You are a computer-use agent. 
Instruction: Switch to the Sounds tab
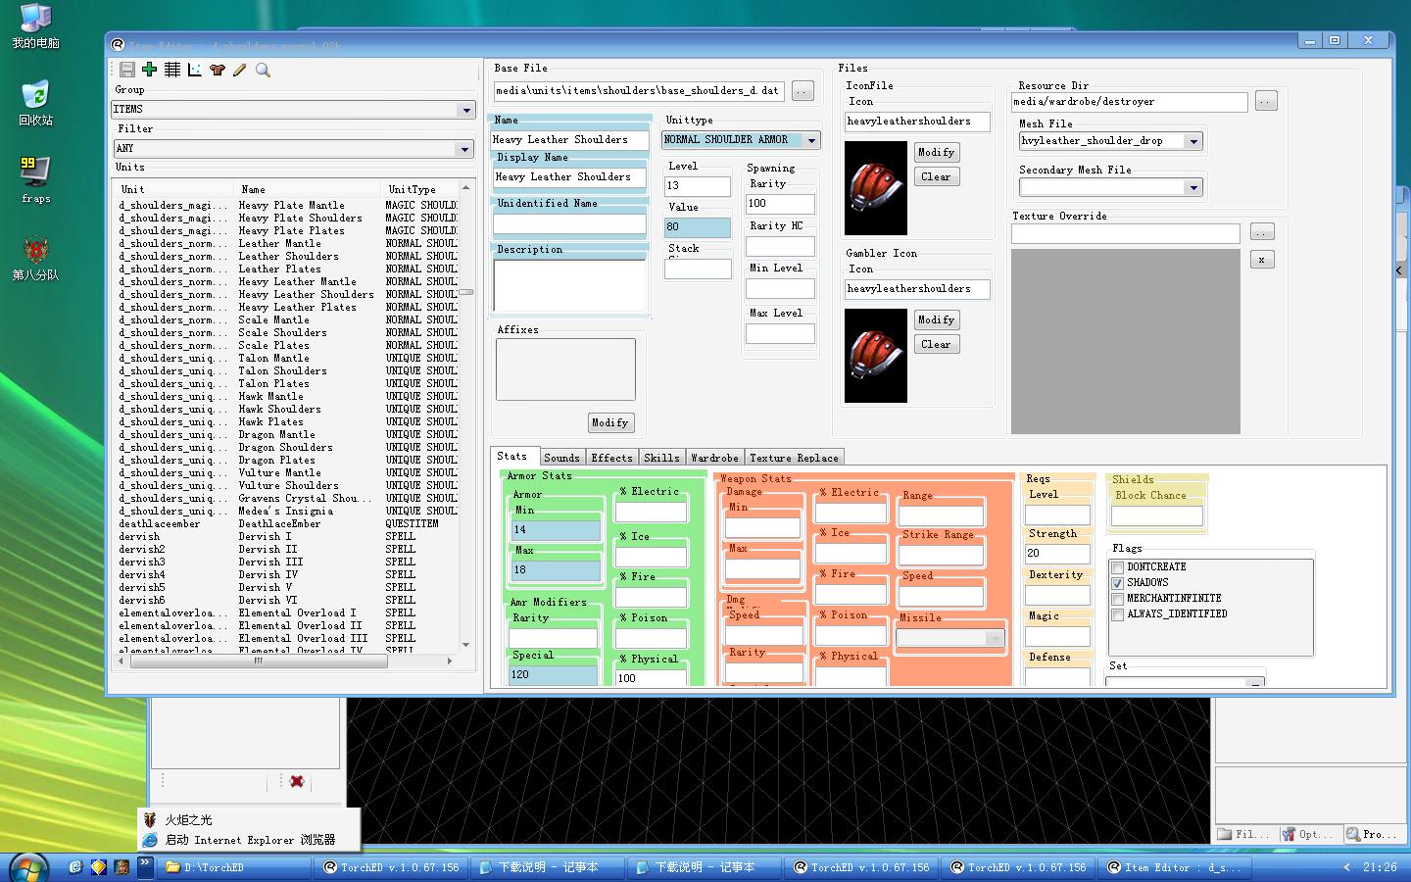561,458
